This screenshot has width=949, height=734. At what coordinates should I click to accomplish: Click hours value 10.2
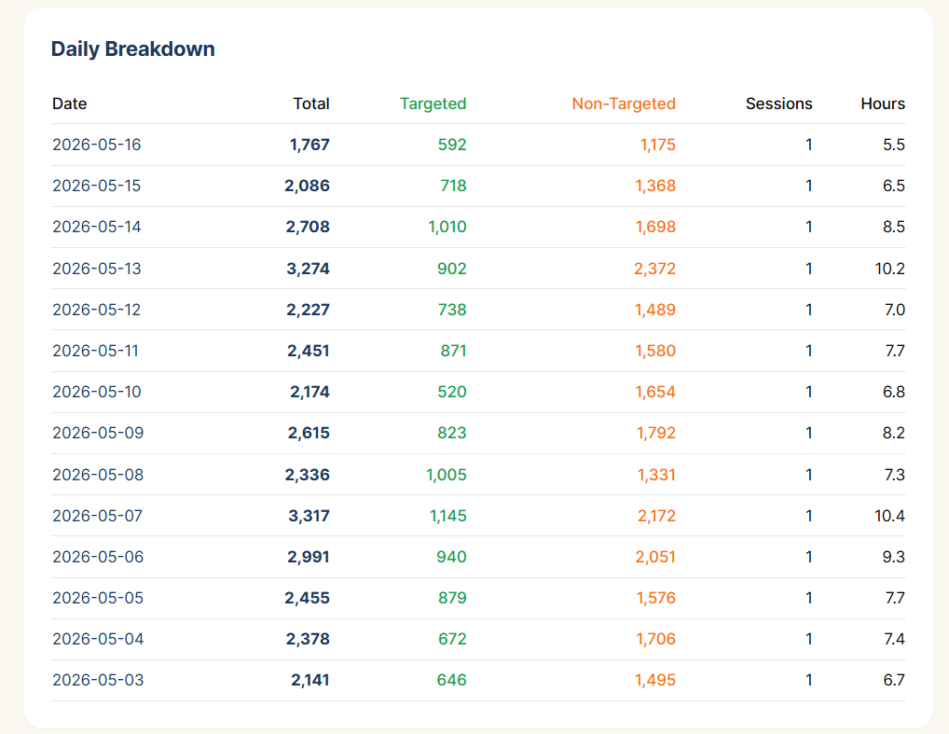pos(889,269)
